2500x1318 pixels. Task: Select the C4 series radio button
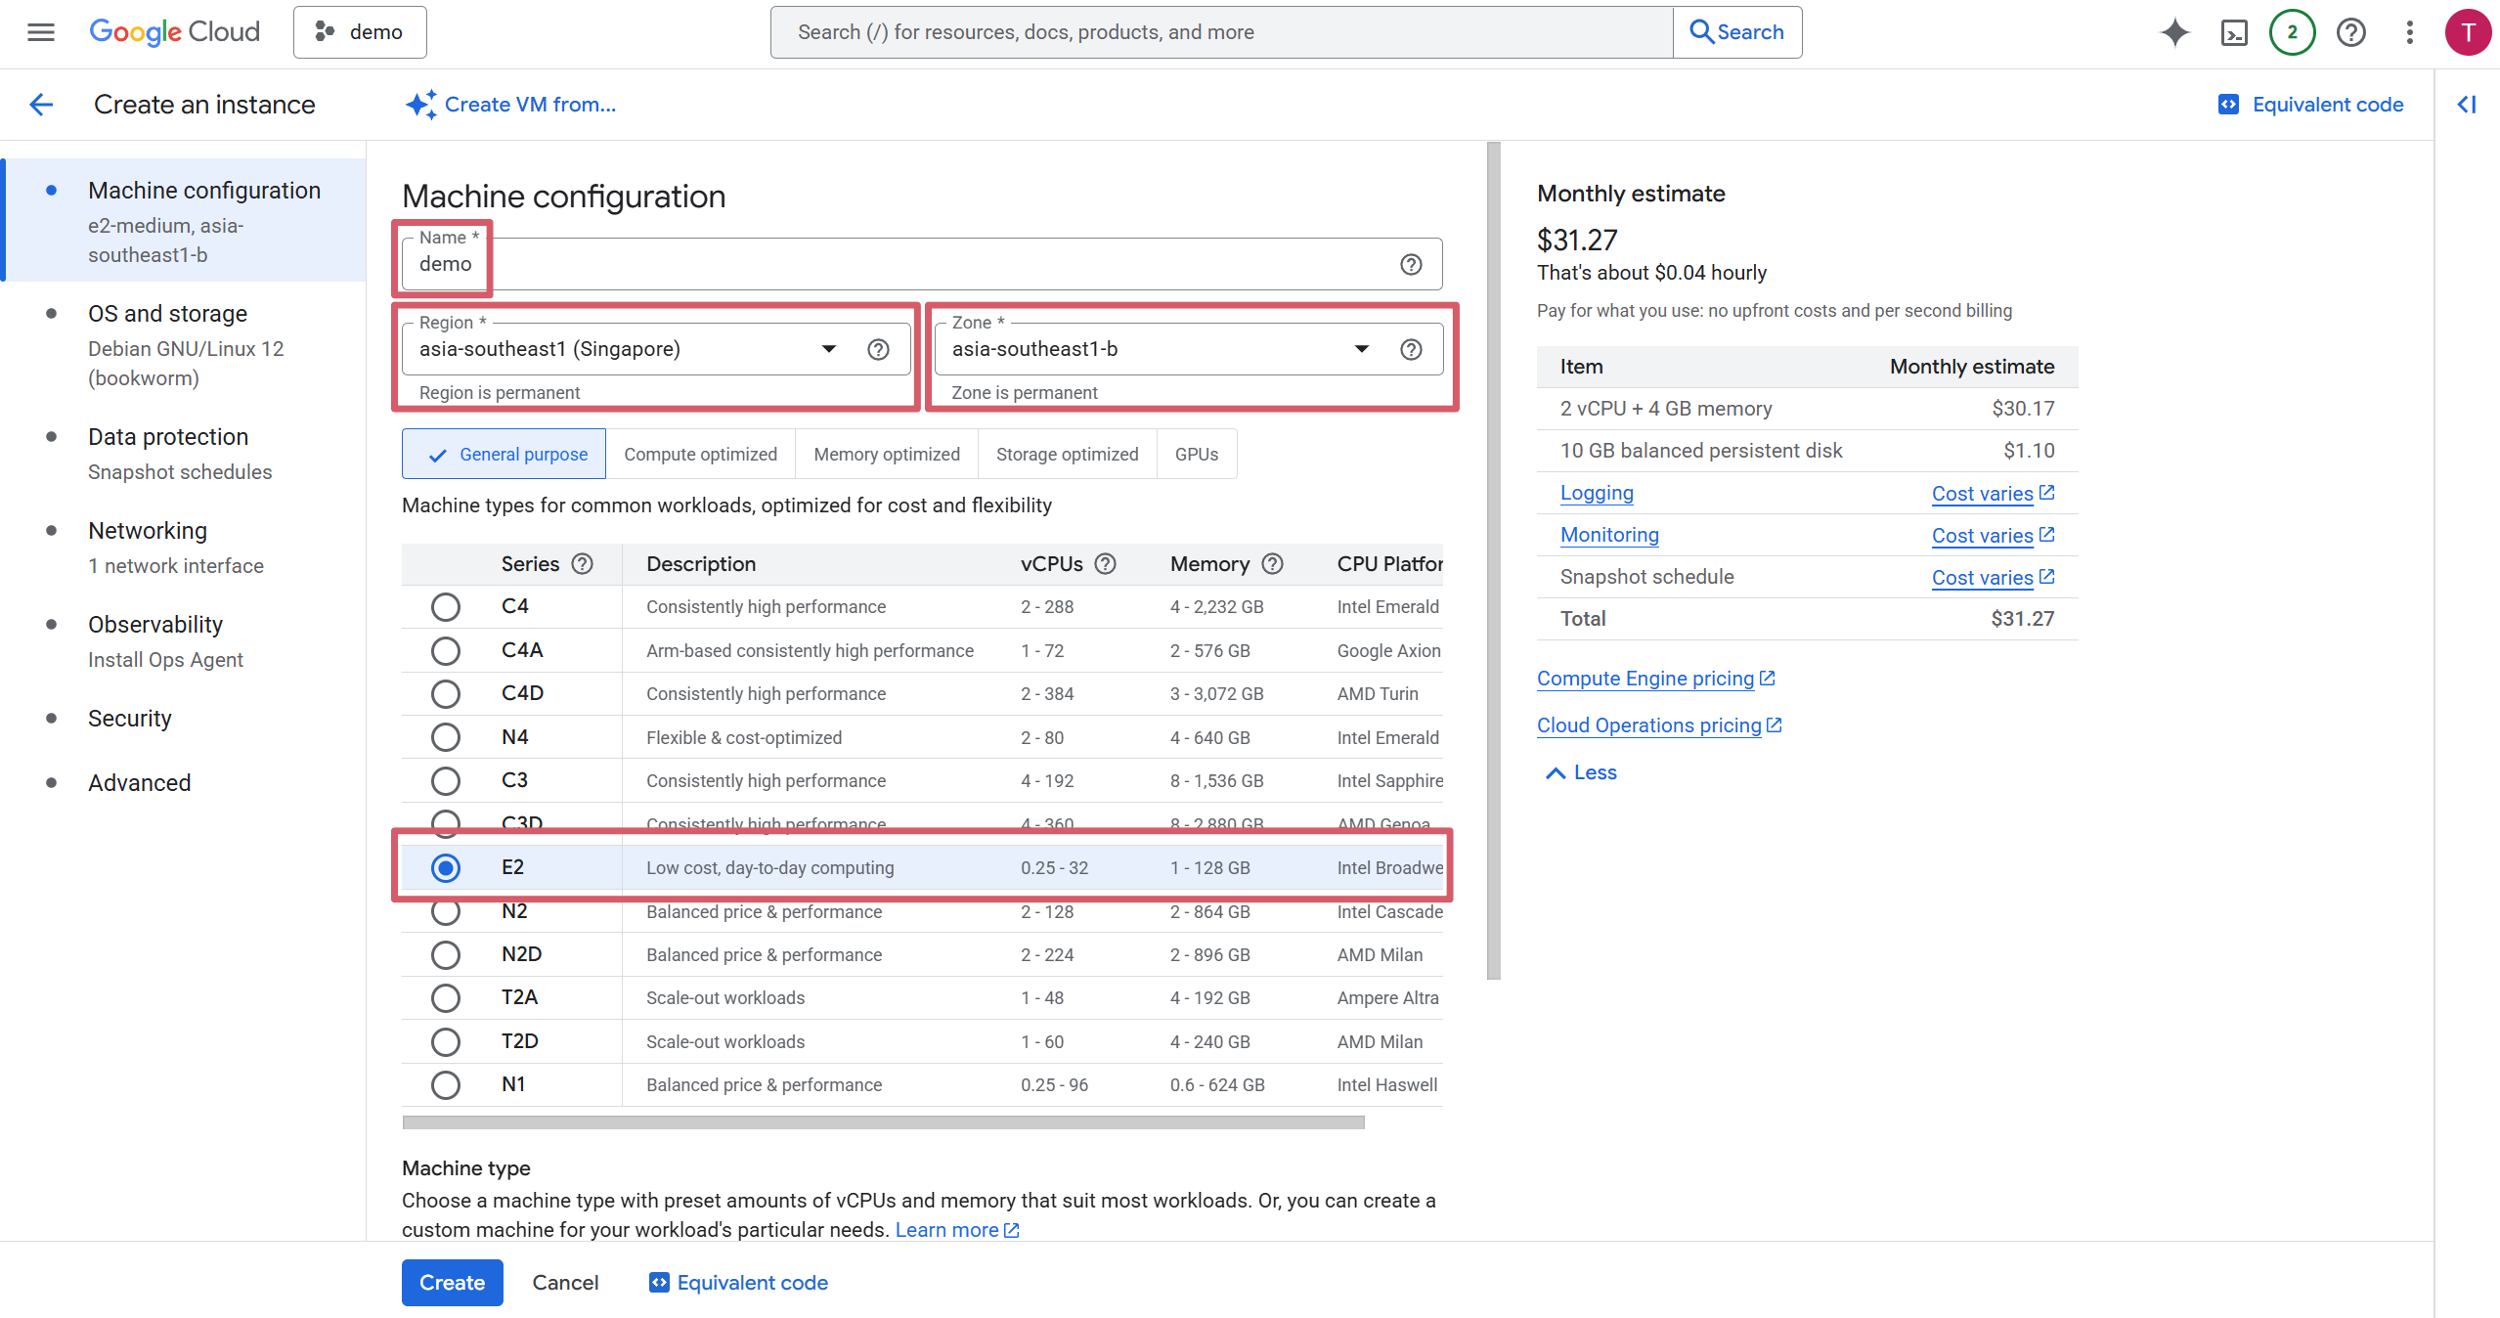click(445, 606)
